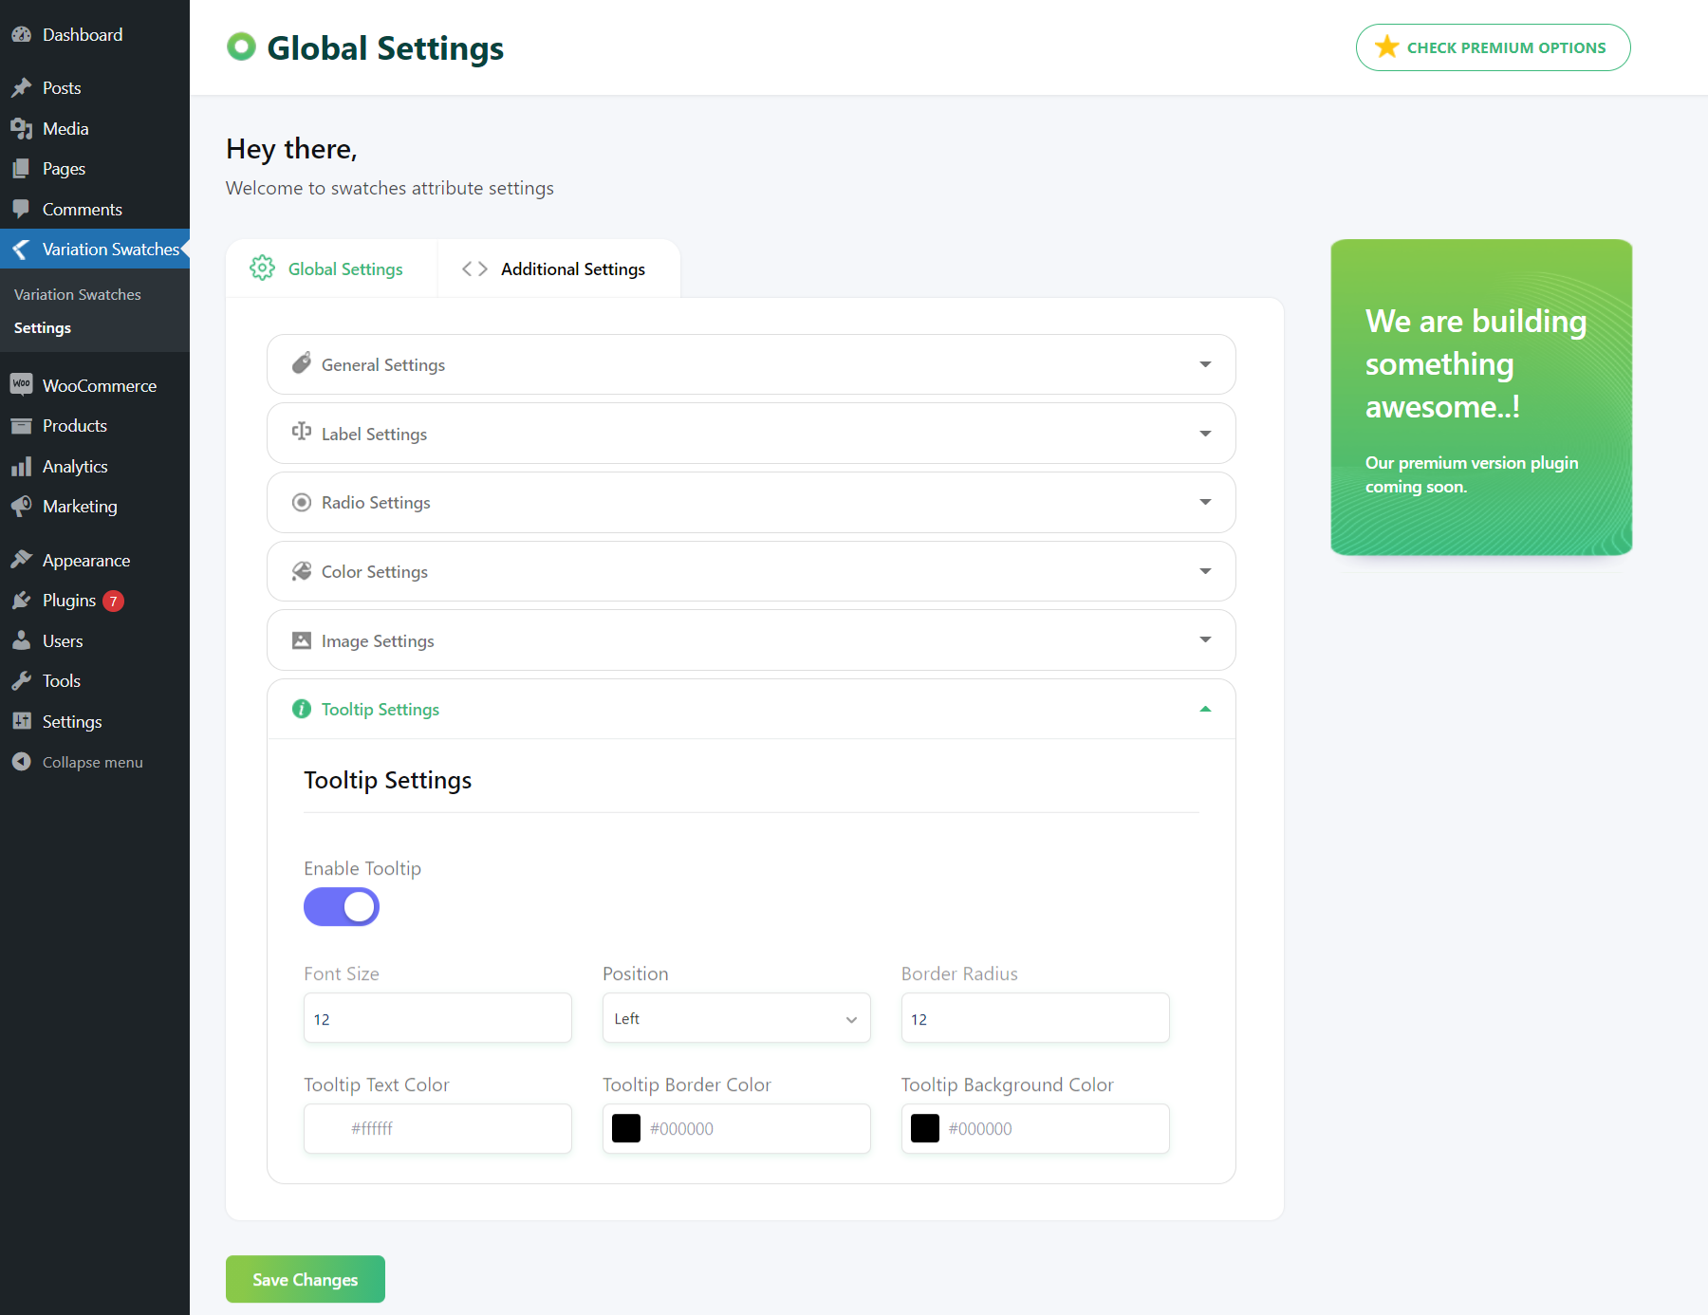This screenshot has width=1708, height=1315.
Task: Click the tag icon beside General Settings
Action: (302, 363)
